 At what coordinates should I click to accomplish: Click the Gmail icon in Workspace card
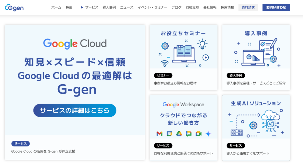[159, 134]
